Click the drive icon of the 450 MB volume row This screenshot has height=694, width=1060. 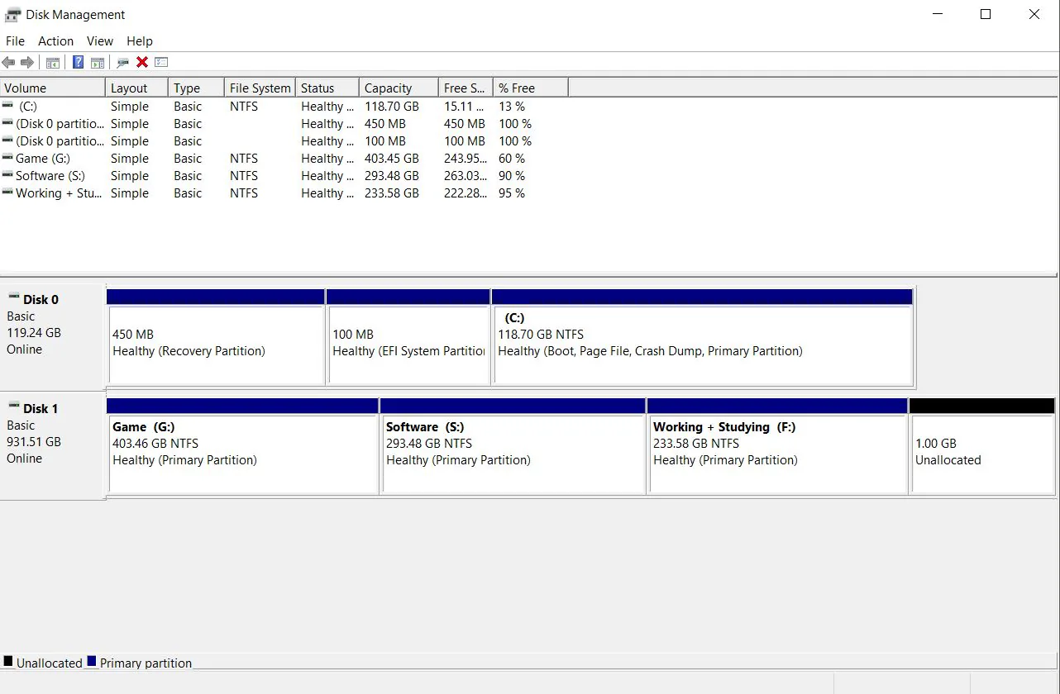[x=7, y=123]
